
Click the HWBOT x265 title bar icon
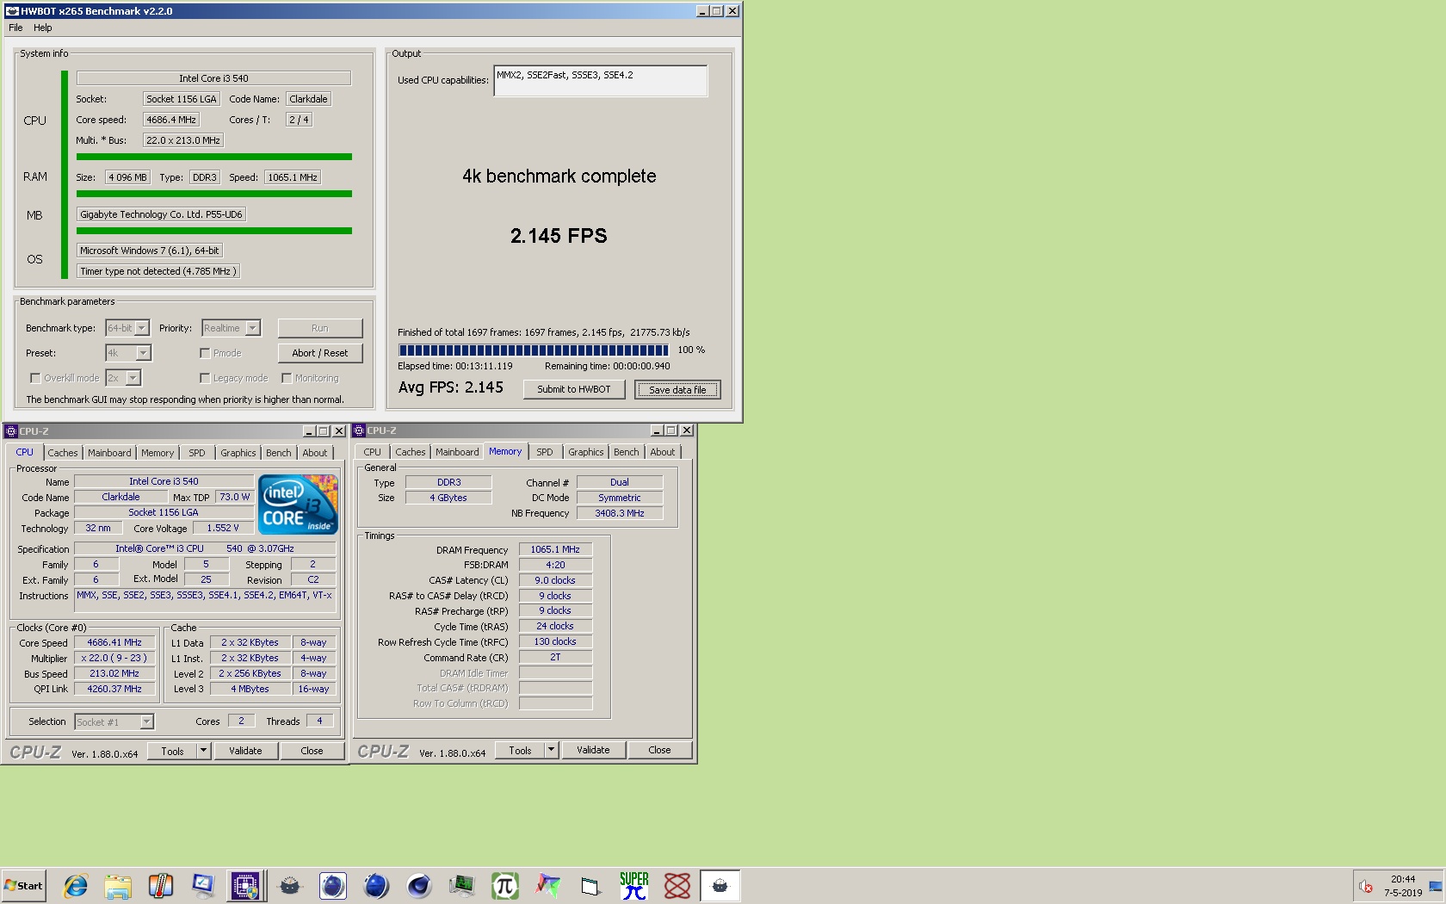click(12, 11)
